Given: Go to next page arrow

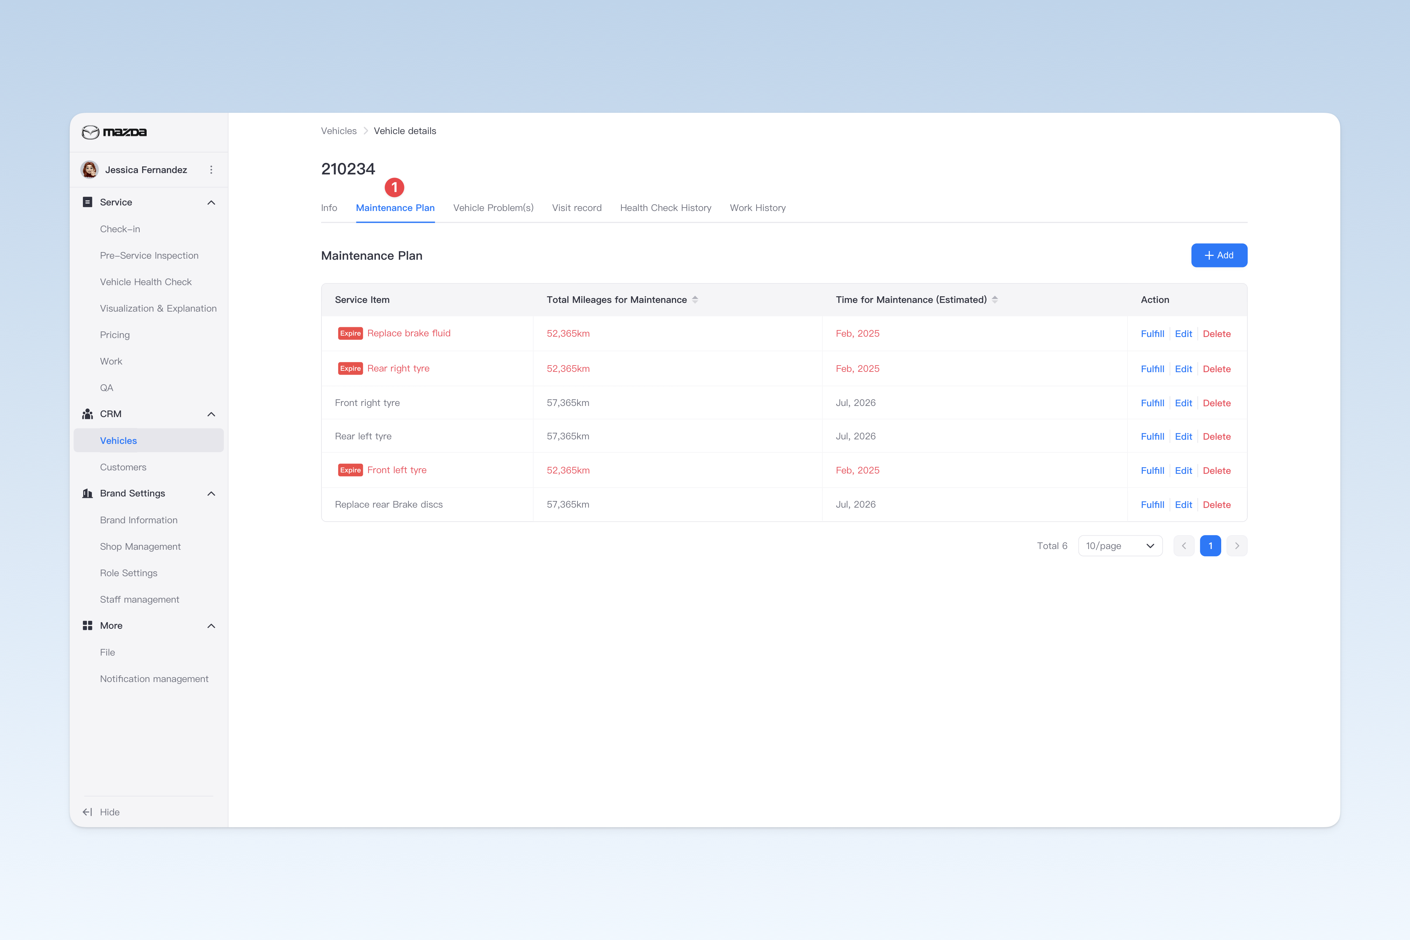Looking at the screenshot, I should pos(1237,546).
